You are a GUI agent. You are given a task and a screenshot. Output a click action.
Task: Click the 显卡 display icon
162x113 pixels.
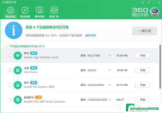[18, 85]
